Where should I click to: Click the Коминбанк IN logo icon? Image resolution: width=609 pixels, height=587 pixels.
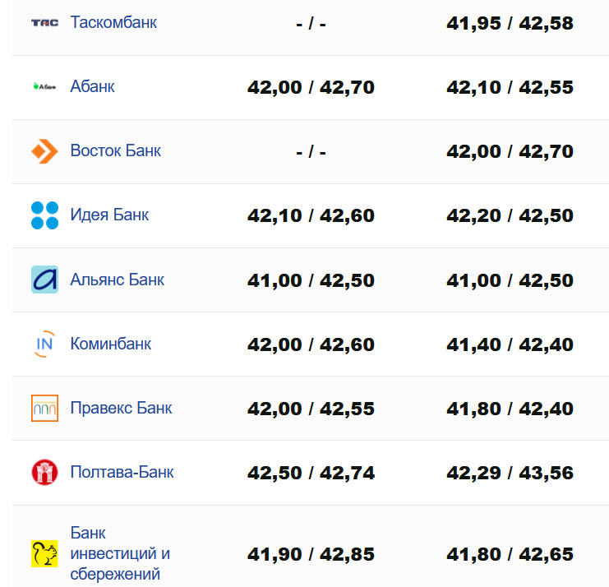(x=44, y=344)
